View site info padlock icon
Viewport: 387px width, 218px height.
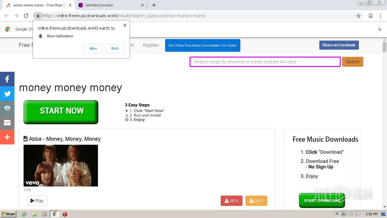pyautogui.click(x=38, y=16)
